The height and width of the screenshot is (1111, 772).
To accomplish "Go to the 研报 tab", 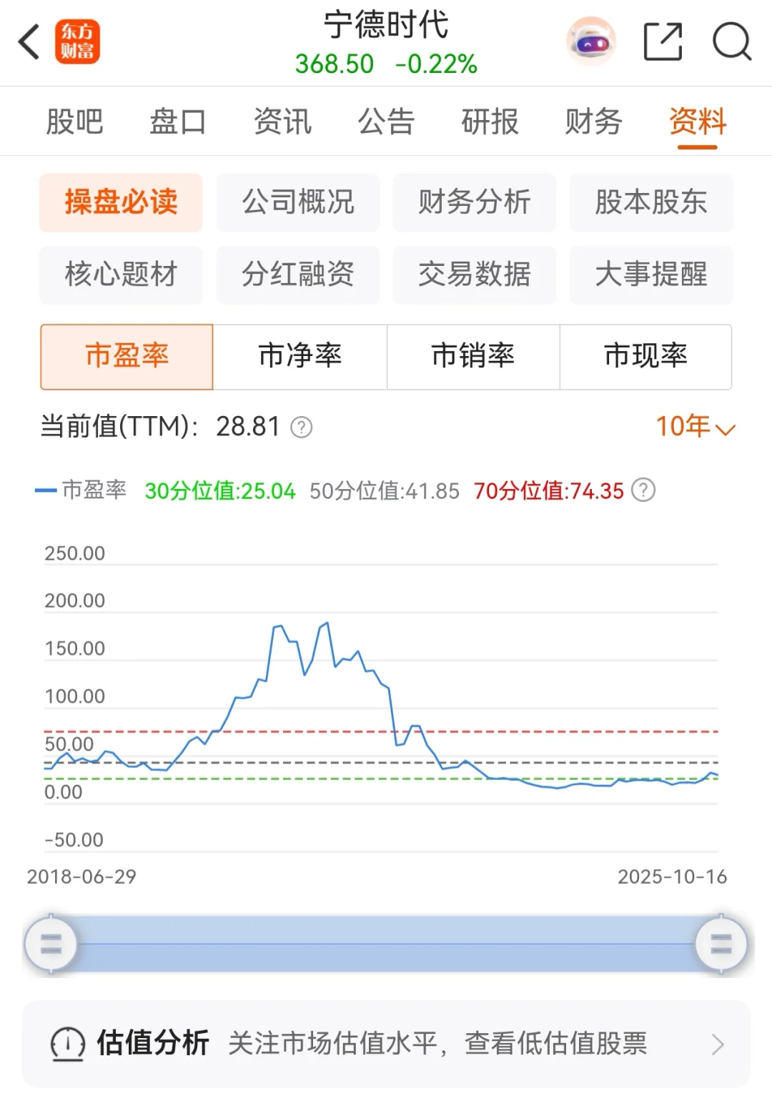I will 490,122.
